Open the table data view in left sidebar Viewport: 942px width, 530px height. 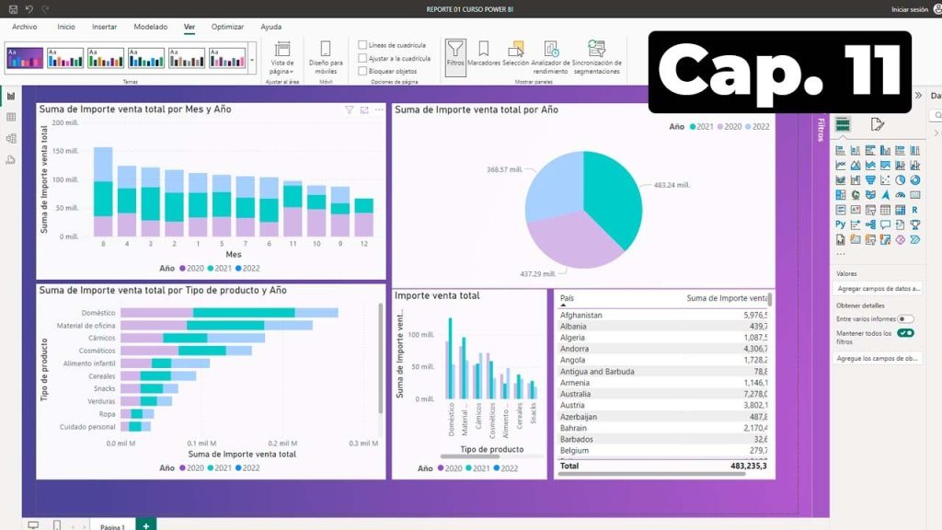point(11,117)
